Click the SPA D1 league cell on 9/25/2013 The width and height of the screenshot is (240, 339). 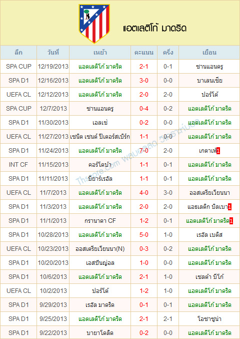tap(18, 319)
